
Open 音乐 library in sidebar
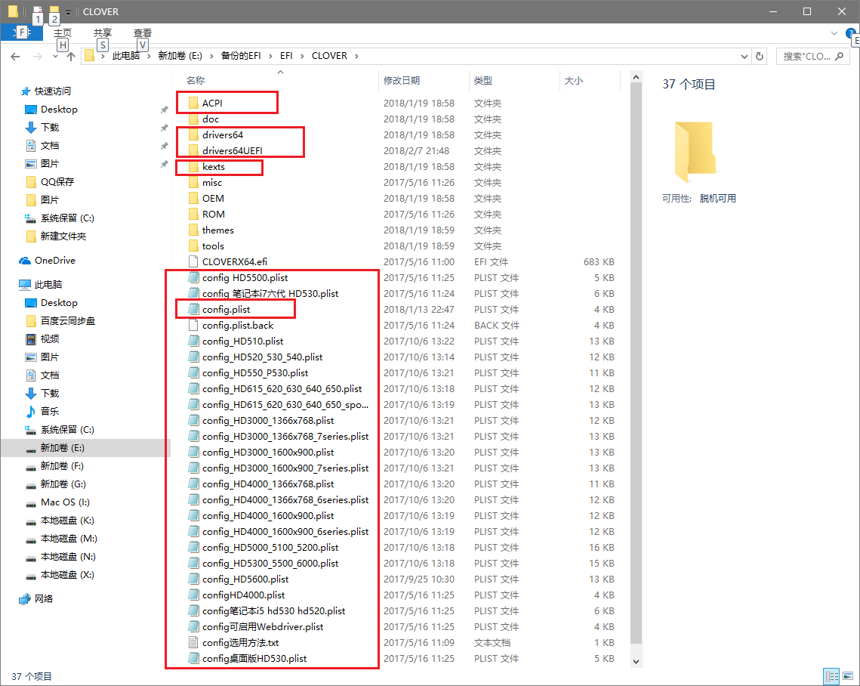point(49,412)
